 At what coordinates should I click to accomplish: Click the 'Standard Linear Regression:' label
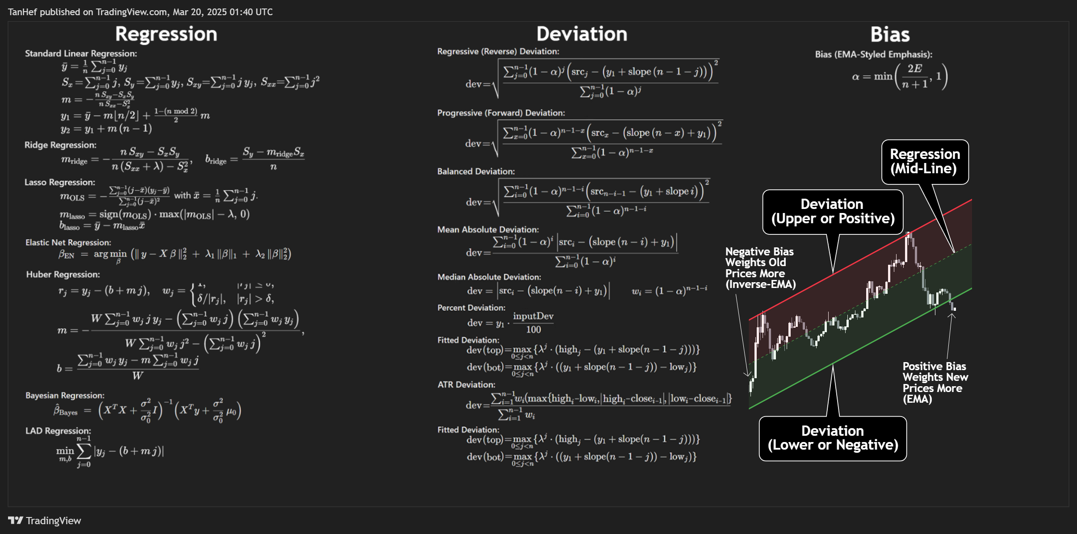81,54
